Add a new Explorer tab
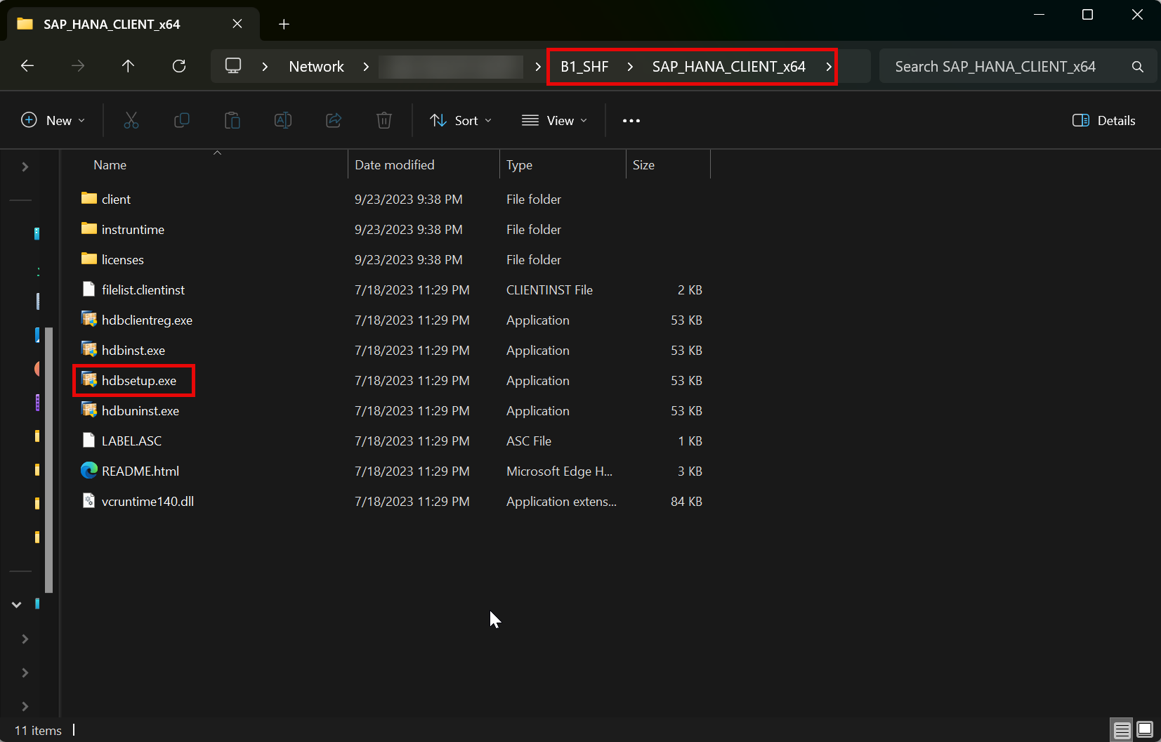The image size is (1161, 742). click(284, 25)
